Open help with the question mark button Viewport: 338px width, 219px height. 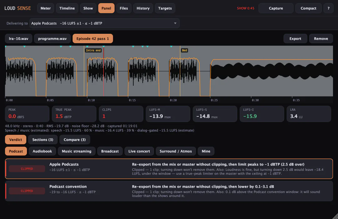click(328, 8)
